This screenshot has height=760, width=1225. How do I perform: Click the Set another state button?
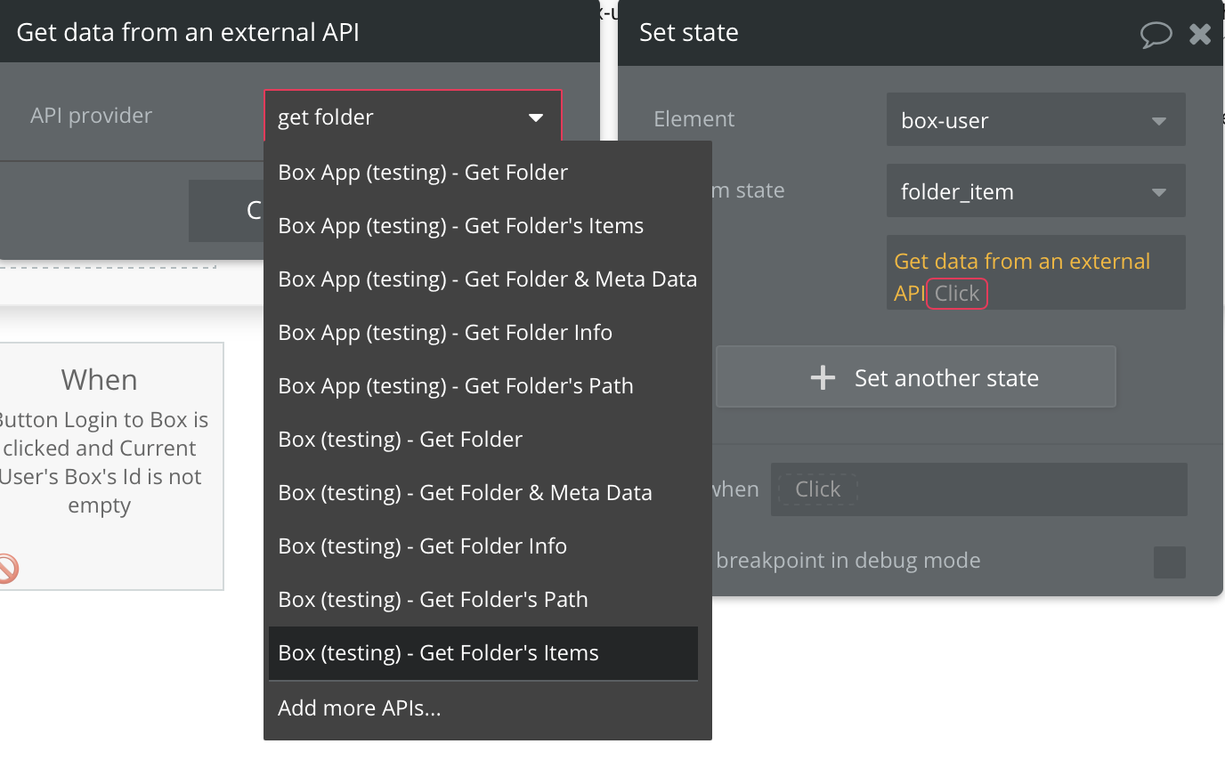point(916,377)
